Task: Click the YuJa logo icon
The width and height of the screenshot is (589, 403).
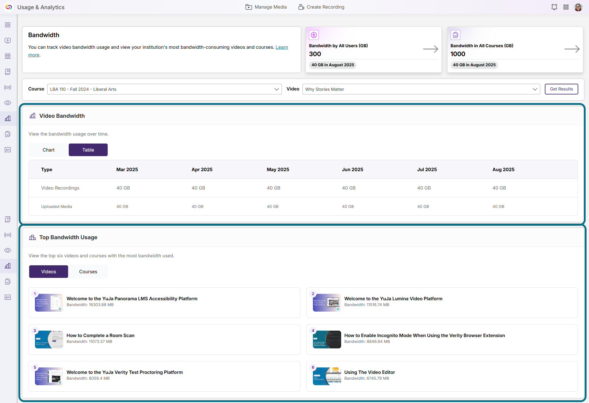Action: coord(9,7)
